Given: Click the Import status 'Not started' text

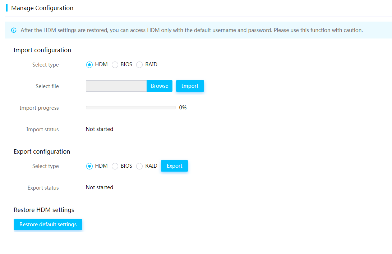Looking at the screenshot, I should point(100,129).
